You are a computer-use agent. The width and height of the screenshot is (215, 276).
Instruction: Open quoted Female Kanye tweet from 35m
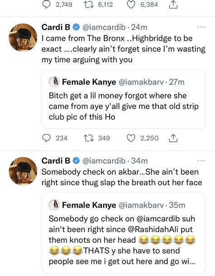(124, 233)
